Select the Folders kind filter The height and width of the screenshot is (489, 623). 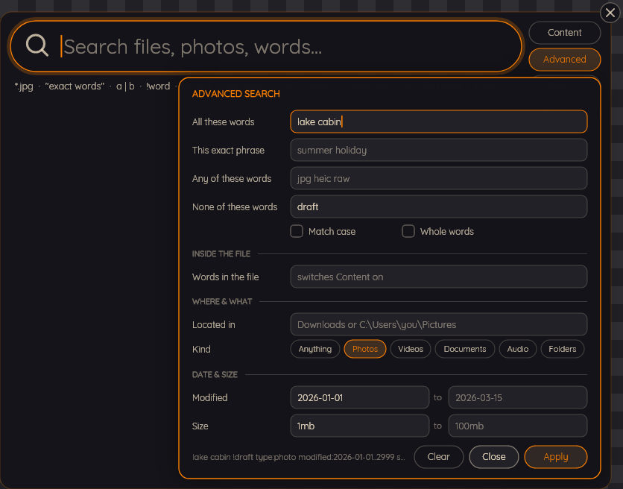[x=562, y=349]
